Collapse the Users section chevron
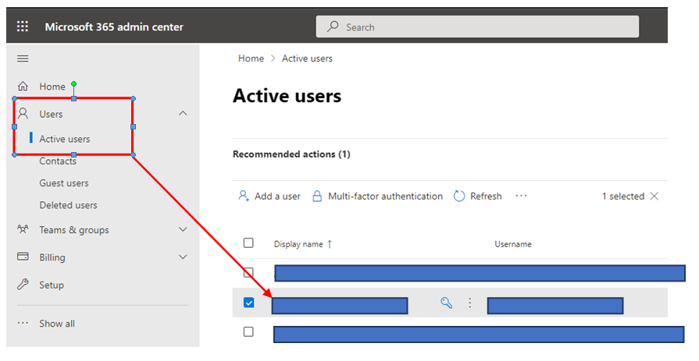 (183, 114)
